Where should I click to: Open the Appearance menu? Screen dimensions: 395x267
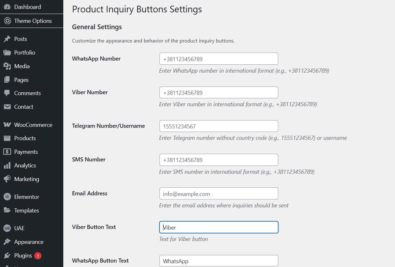pos(28,242)
